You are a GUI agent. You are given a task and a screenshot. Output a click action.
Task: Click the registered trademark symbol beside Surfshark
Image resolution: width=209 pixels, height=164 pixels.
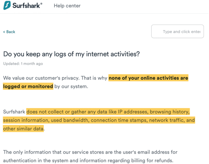[x=41, y=4]
